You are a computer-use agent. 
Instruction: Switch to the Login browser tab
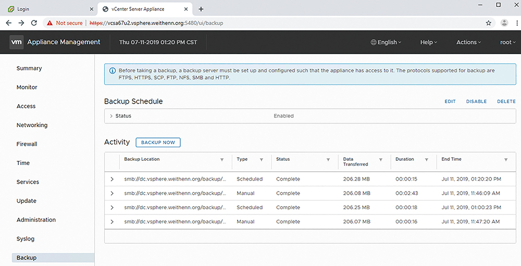tap(50, 9)
